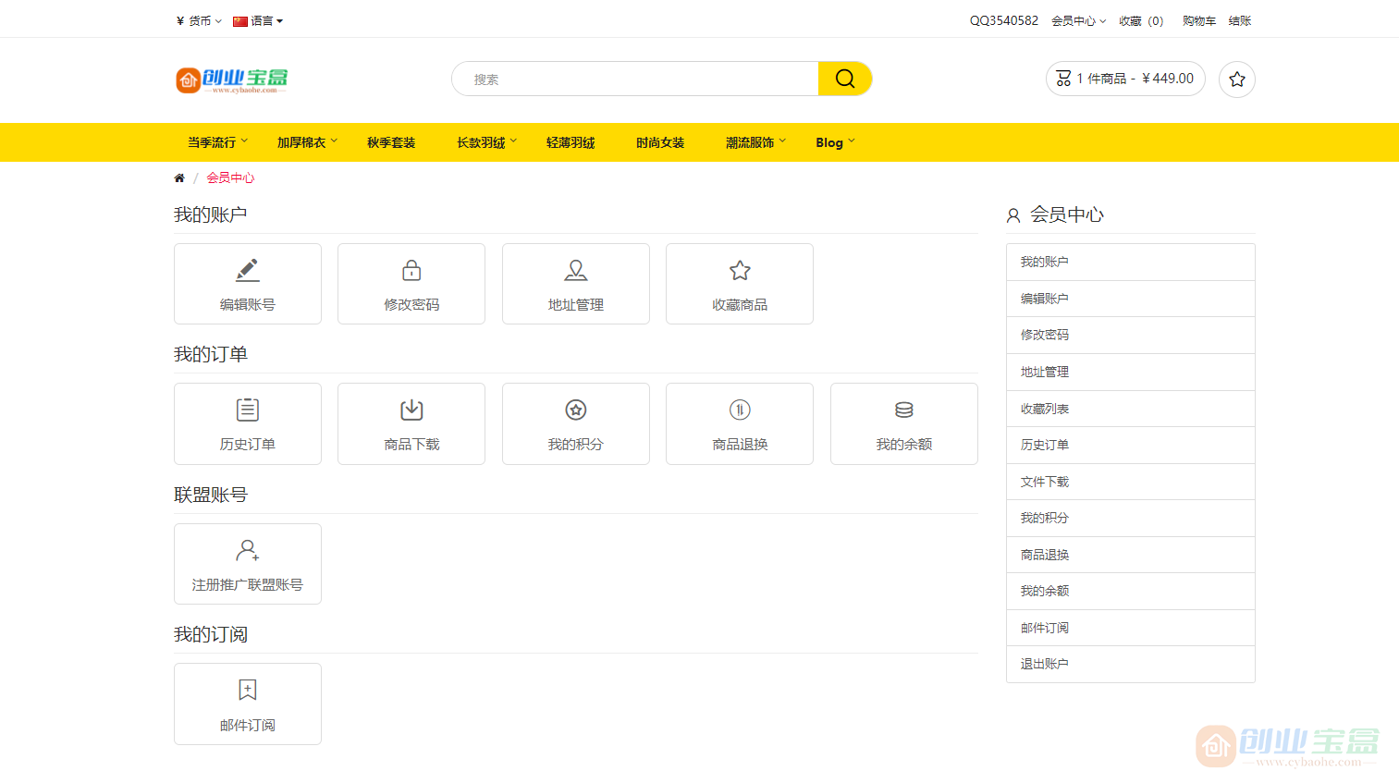Open 商品下载 via the download icon

[411, 410]
